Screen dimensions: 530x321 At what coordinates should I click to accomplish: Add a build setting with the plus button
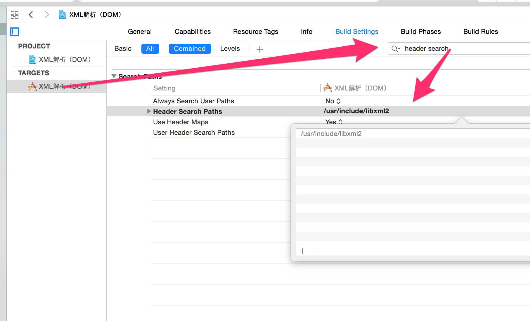[x=259, y=49]
